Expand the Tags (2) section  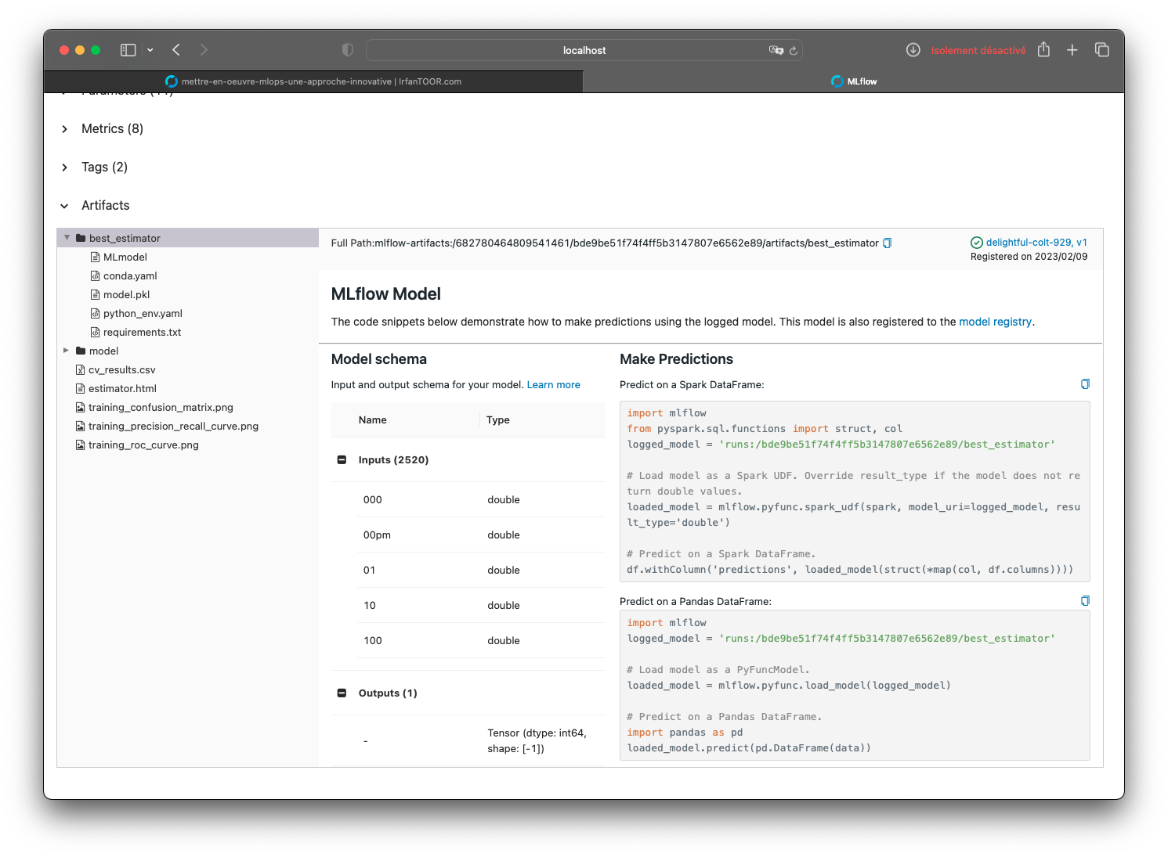(x=64, y=167)
